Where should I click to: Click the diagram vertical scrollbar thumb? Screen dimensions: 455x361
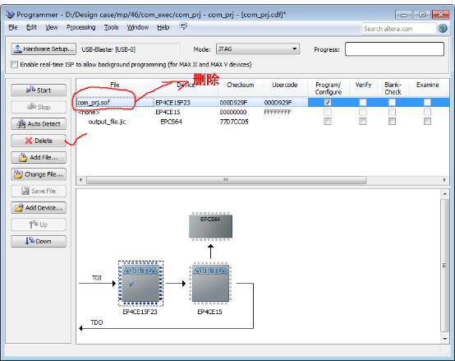(444, 265)
